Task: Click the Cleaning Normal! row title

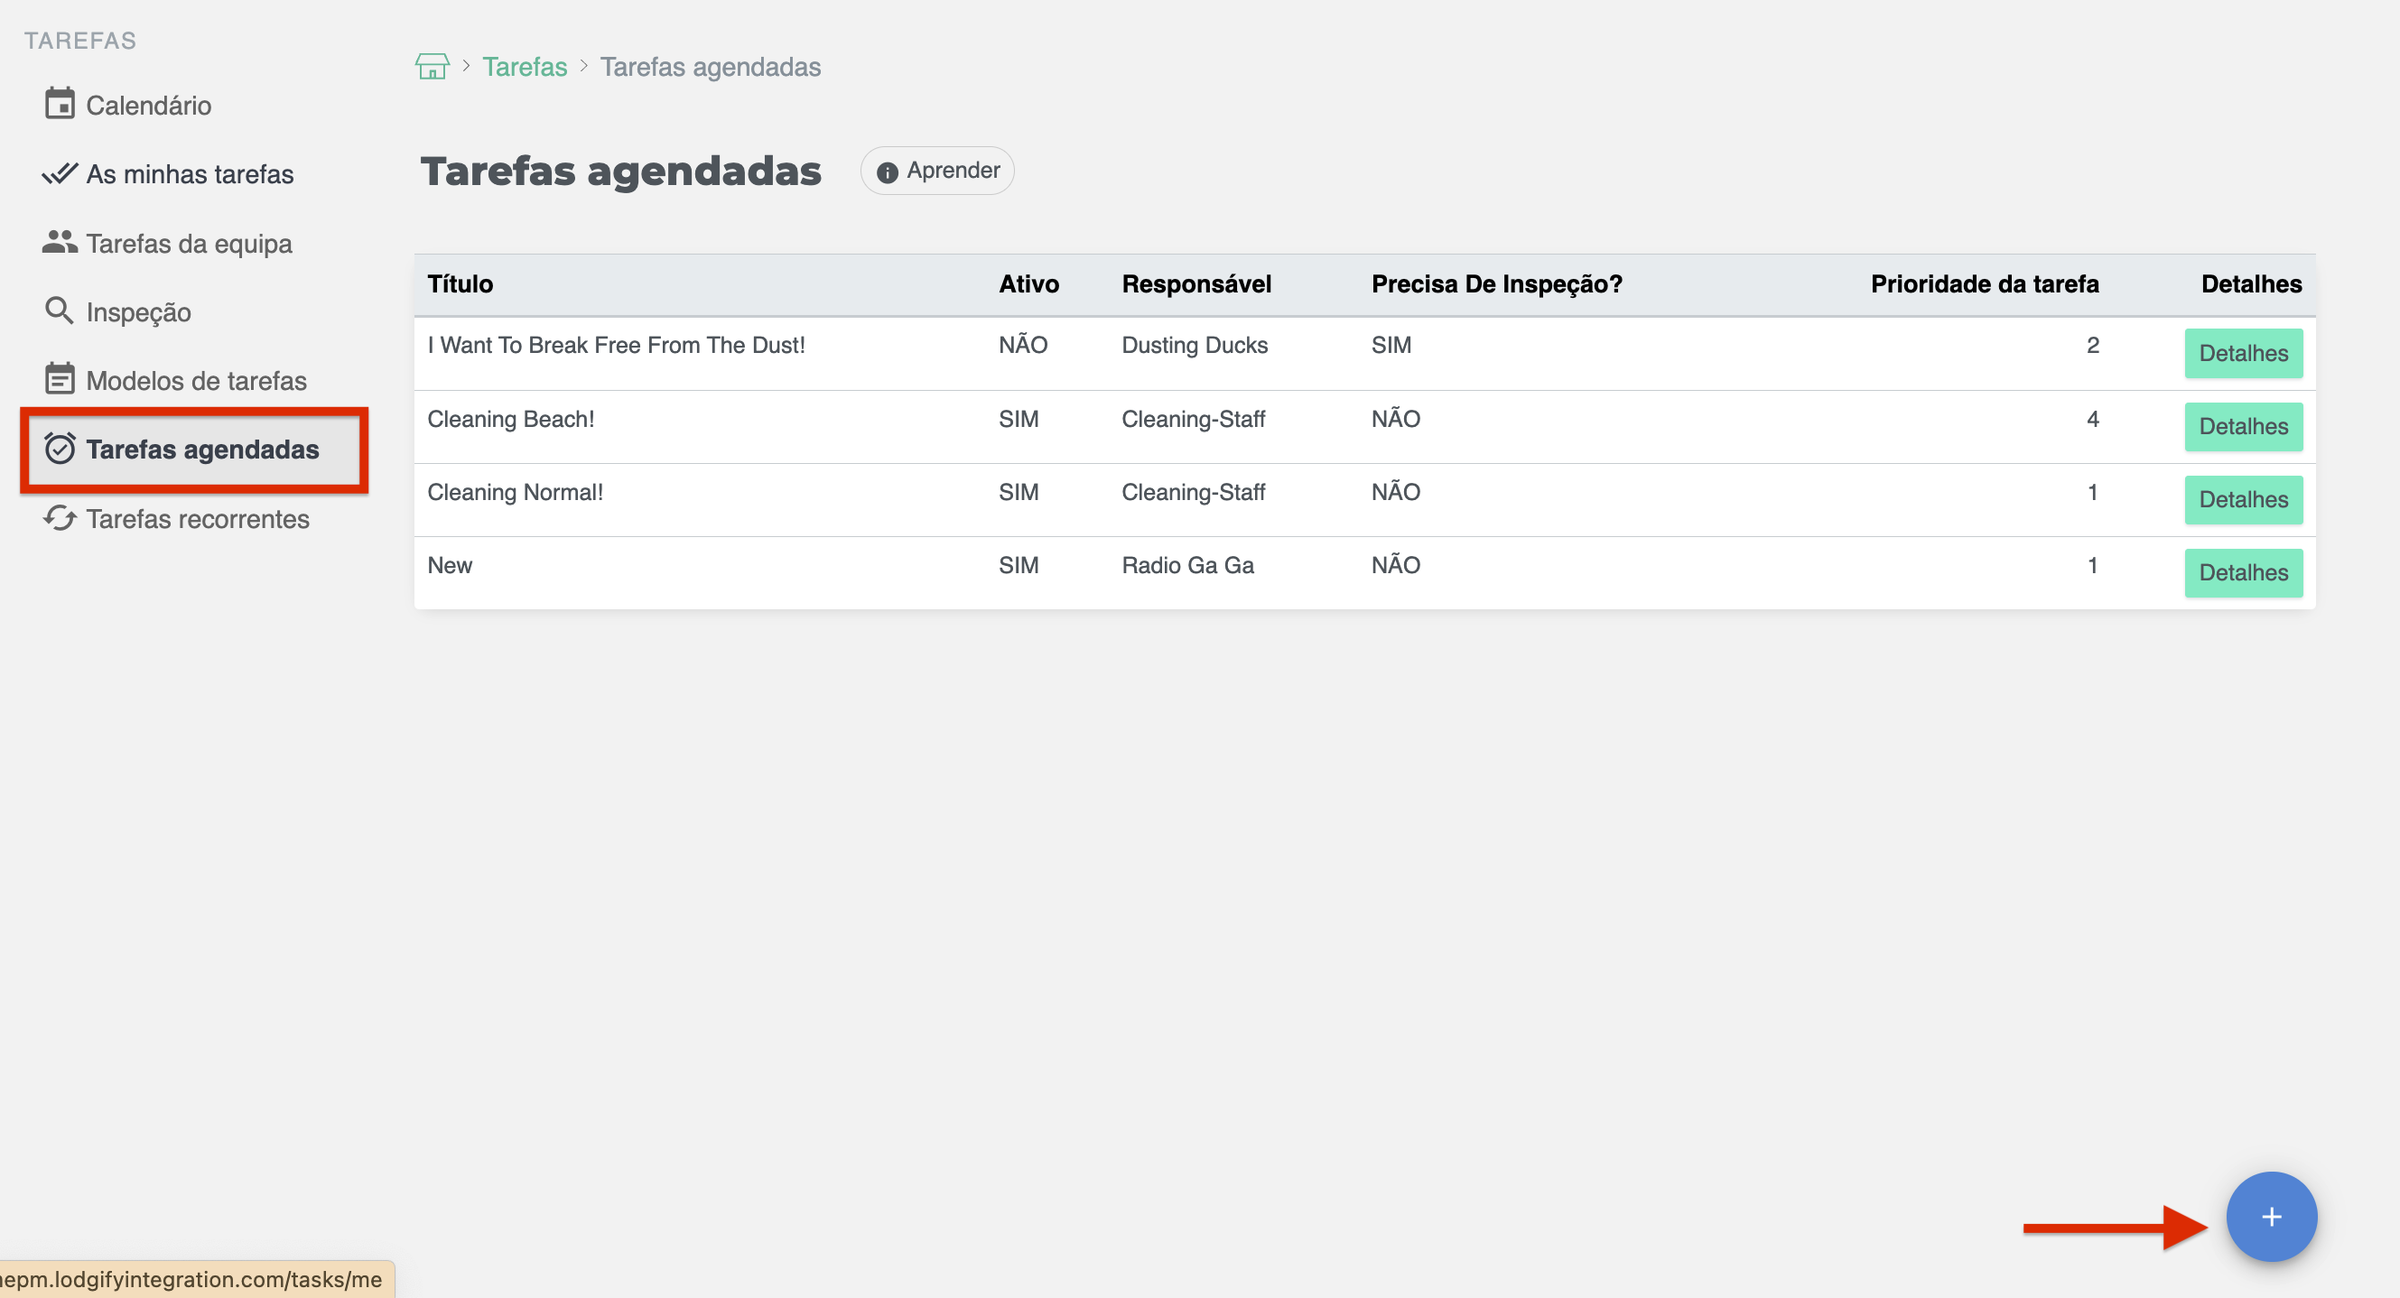Action: point(516,493)
